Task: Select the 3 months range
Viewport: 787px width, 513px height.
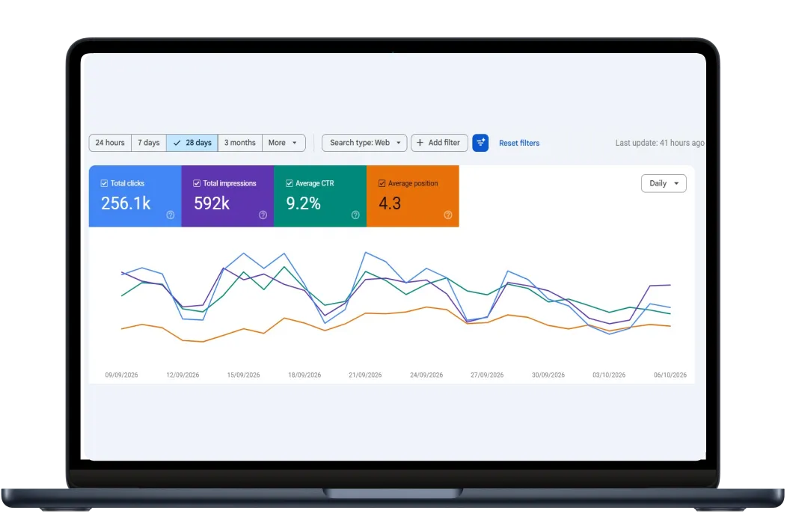Action: 240,143
